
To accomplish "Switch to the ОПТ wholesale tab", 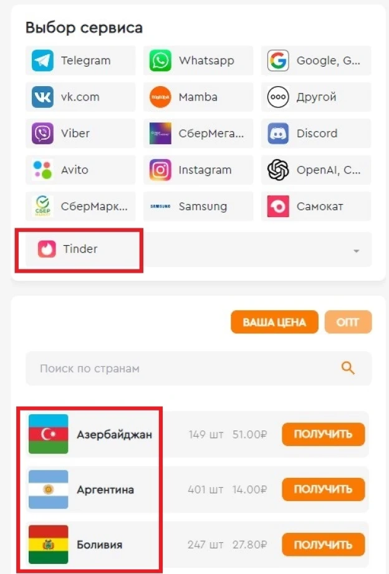I will click(x=348, y=322).
